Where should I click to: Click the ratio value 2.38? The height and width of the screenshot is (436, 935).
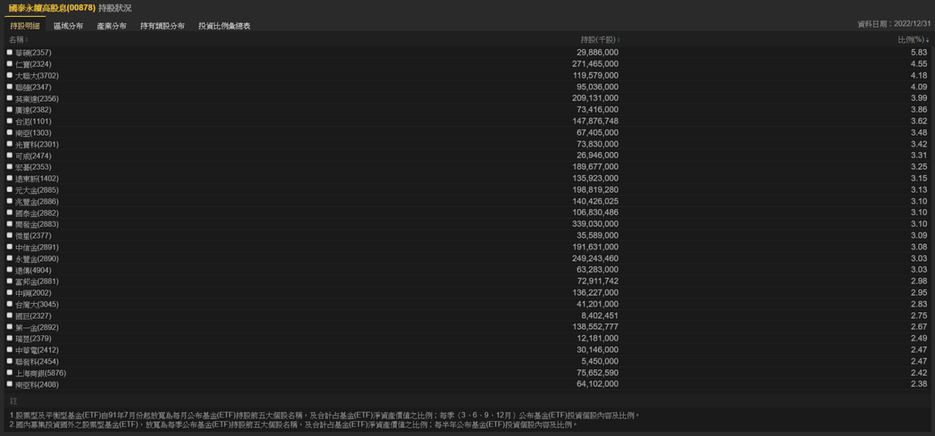click(919, 384)
